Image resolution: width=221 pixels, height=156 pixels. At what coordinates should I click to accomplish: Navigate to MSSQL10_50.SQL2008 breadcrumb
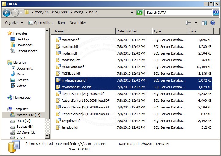click(51, 12)
